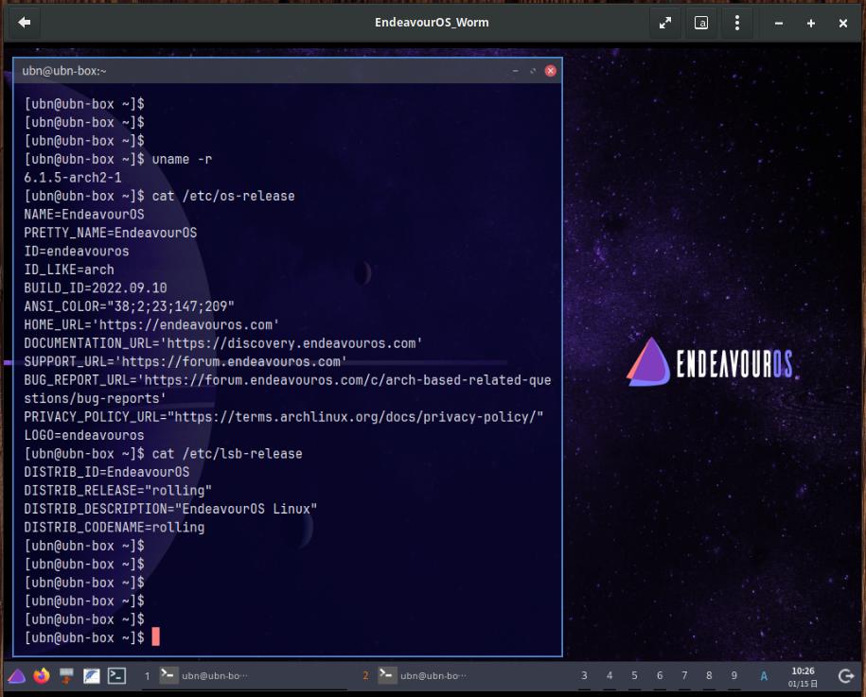The height and width of the screenshot is (697, 866).
Task: Select the second ubn@ubn-bo terminal taskbar entry
Action: pos(424,675)
